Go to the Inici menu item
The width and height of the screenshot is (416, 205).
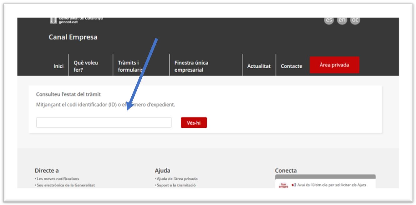58,66
